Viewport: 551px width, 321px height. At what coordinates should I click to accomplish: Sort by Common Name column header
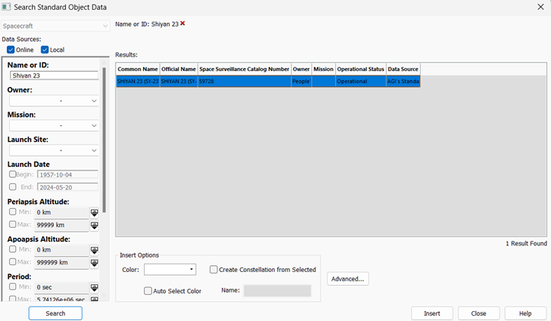[138, 69]
